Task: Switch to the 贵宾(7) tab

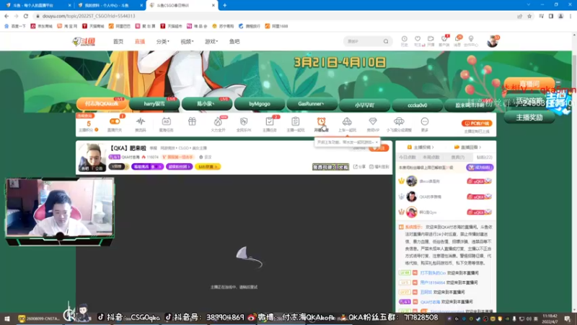Action: click(458, 157)
